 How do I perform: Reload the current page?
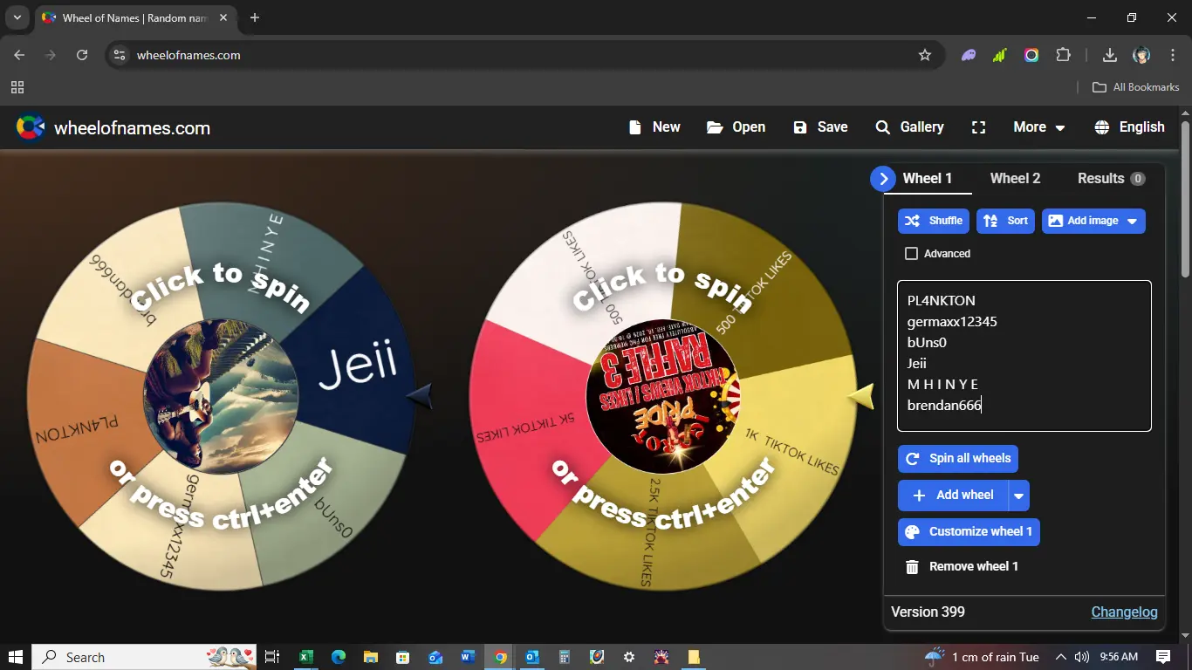pyautogui.click(x=82, y=55)
